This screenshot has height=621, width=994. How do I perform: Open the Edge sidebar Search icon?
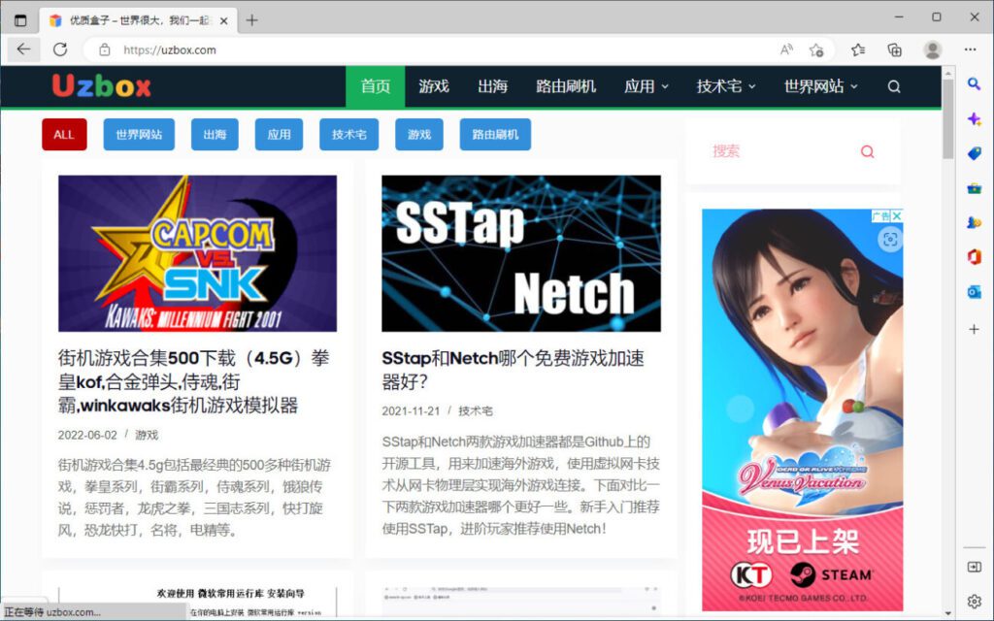pos(975,84)
